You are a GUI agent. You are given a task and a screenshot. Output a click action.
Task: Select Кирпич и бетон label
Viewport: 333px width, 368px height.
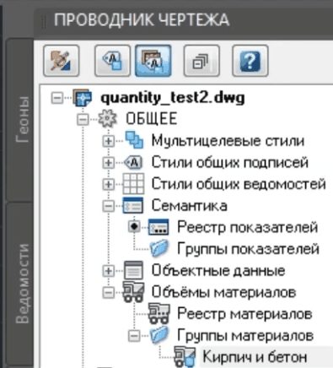click(255, 357)
